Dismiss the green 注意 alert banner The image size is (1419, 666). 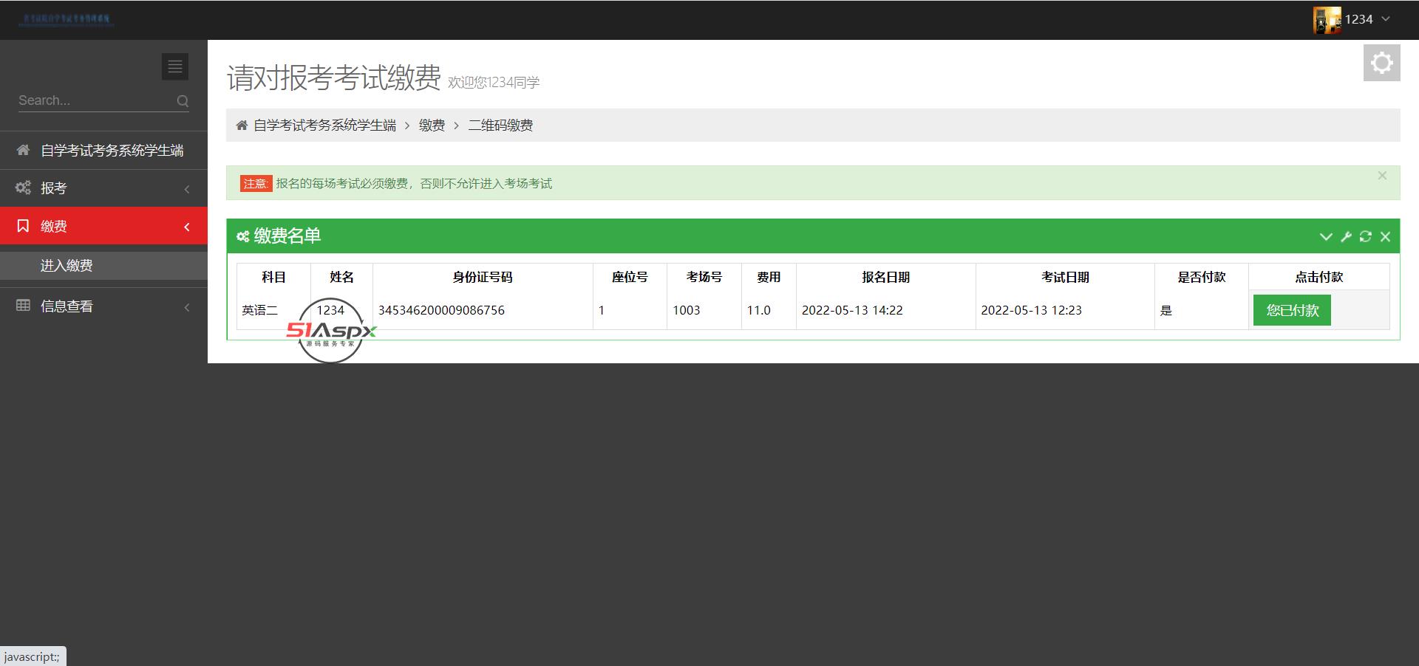pos(1381,176)
